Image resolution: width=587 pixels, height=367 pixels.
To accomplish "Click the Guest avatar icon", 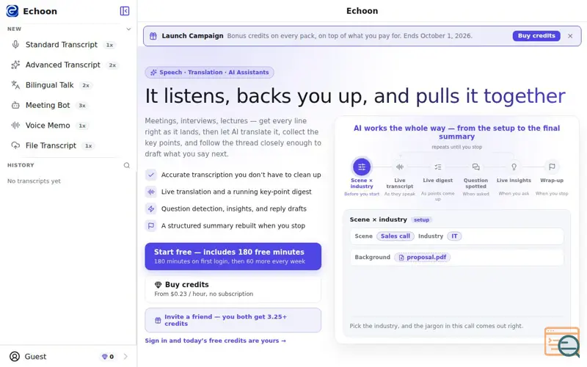I will [15, 357].
